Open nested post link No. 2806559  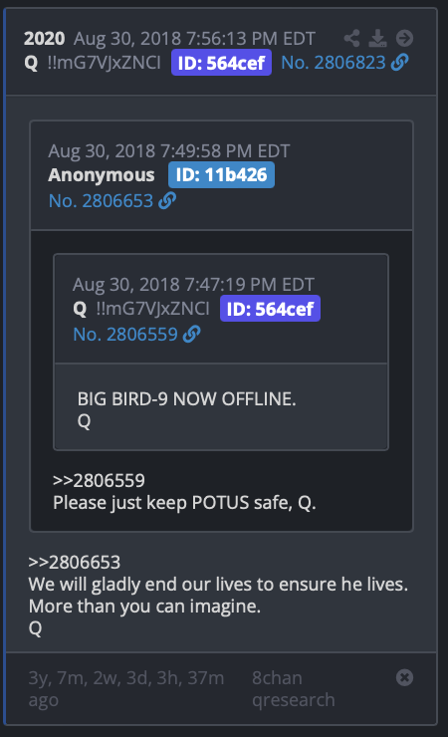125,335
